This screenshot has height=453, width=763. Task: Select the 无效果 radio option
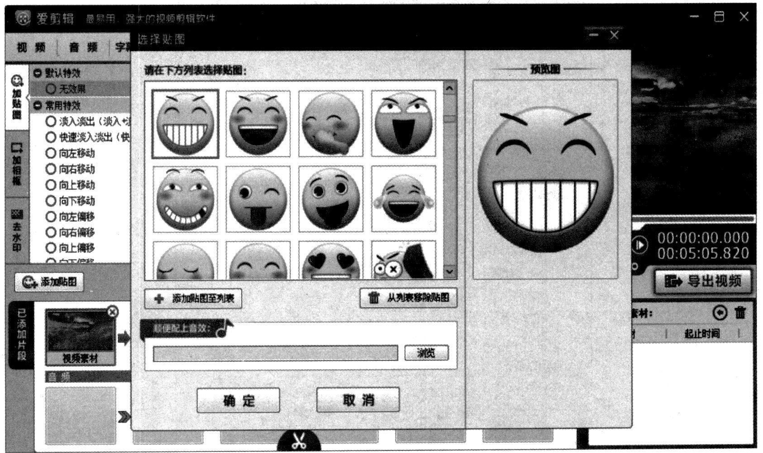(51, 89)
